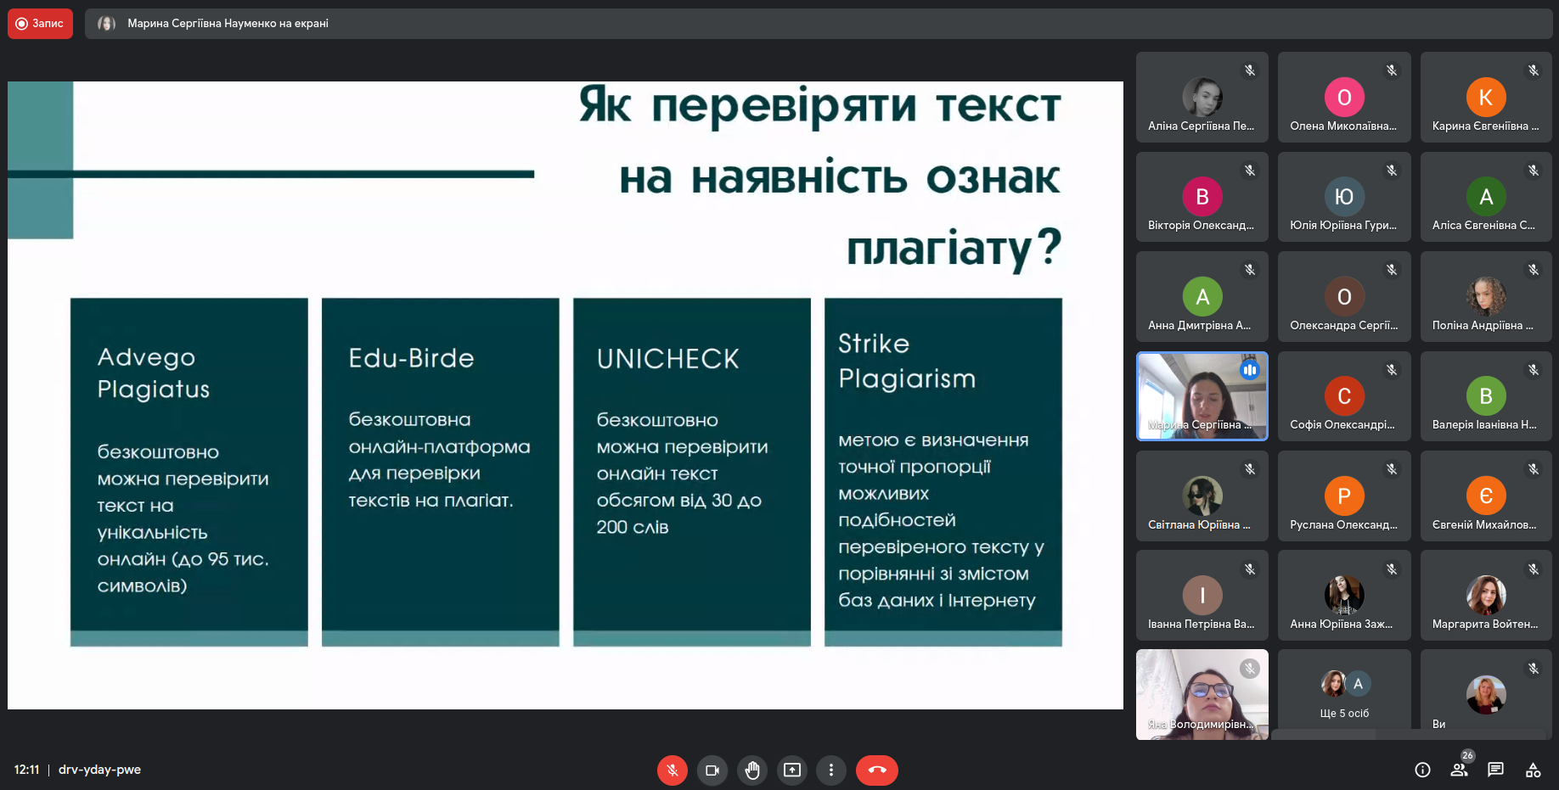Click the meeting code drv-yday-pwe
The height and width of the screenshot is (790, 1559).
tap(99, 770)
